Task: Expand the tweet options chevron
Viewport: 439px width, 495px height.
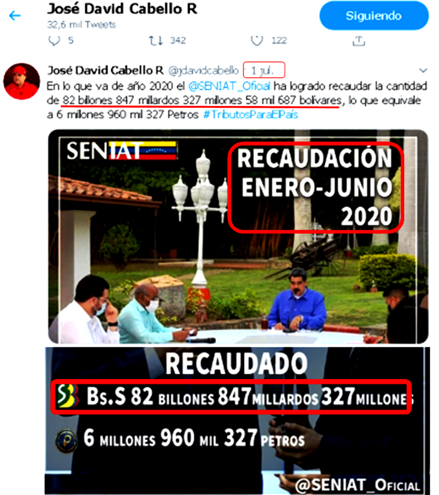Action: tap(423, 70)
